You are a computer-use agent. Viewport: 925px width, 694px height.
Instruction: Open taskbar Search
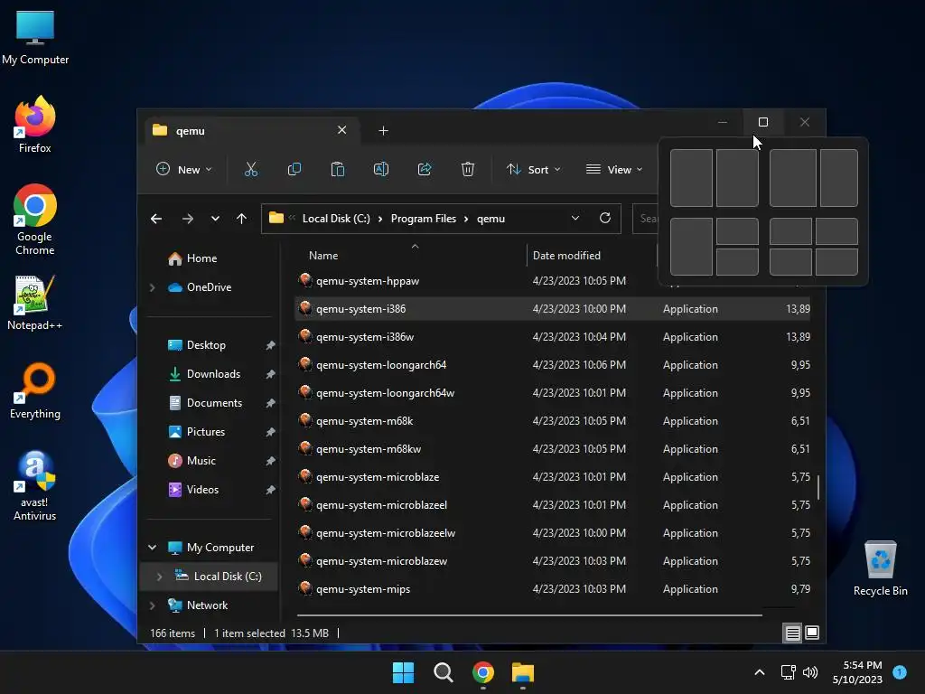click(443, 672)
